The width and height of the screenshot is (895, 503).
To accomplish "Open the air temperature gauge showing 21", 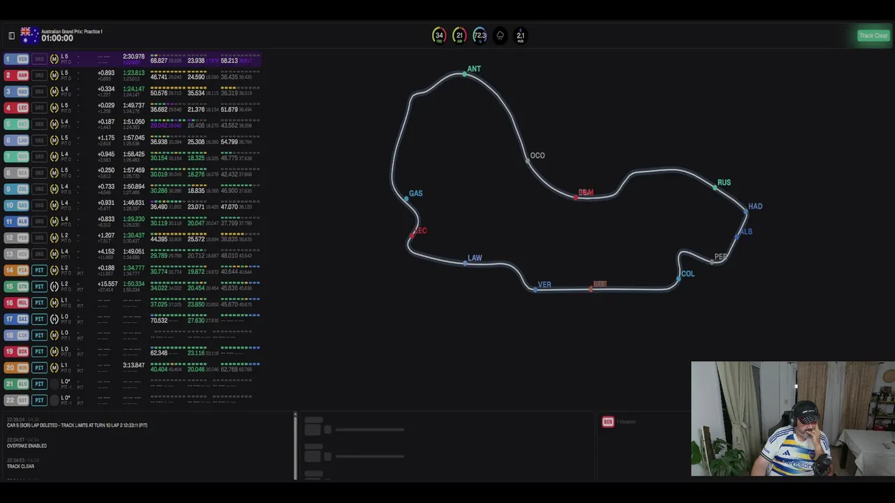I will 459,36.
